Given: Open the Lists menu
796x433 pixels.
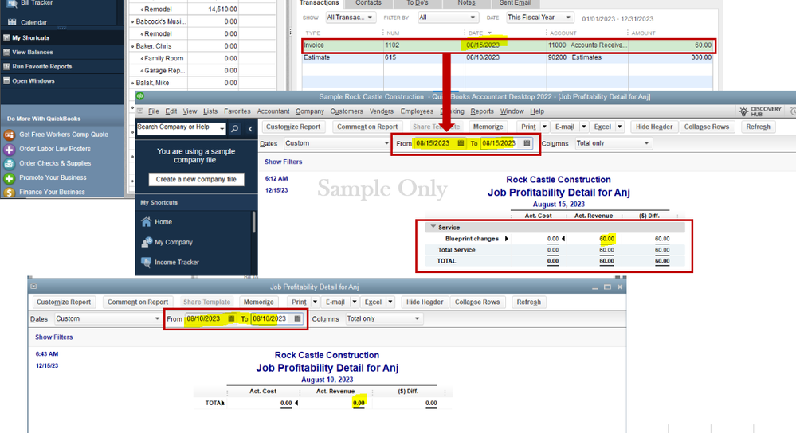Looking at the screenshot, I should 210,111.
